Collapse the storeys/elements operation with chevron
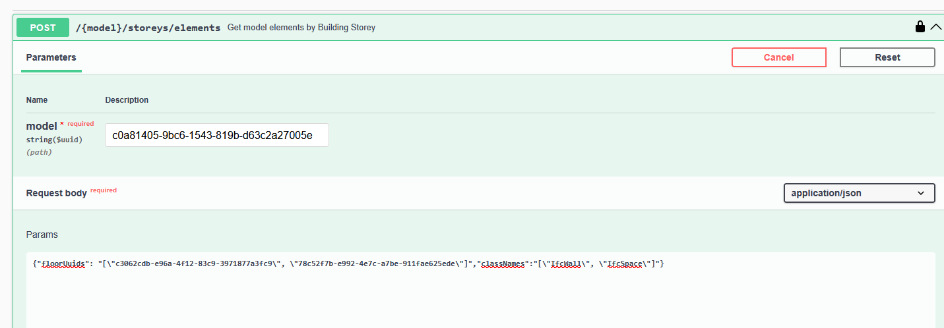This screenshot has height=328, width=944. point(935,27)
